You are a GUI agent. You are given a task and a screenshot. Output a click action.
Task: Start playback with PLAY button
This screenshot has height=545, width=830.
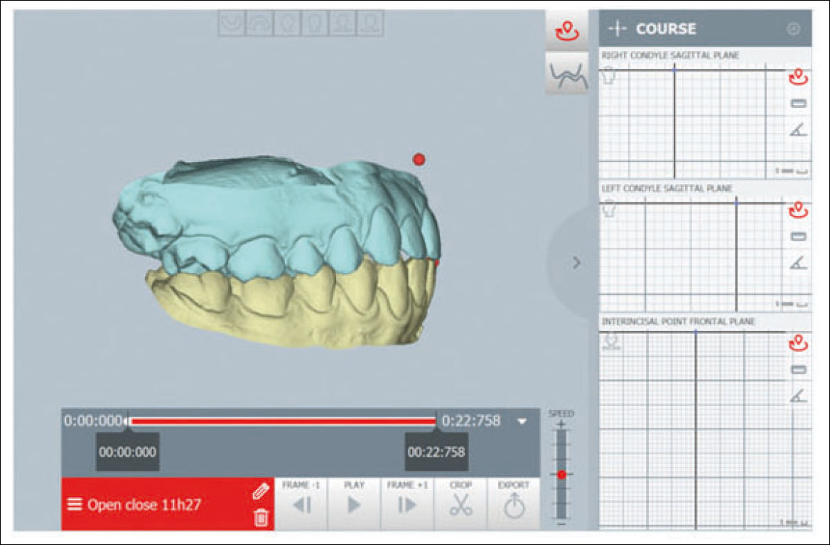(354, 504)
